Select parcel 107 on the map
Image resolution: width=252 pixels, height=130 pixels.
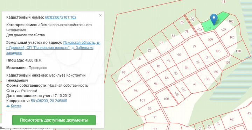228,63
